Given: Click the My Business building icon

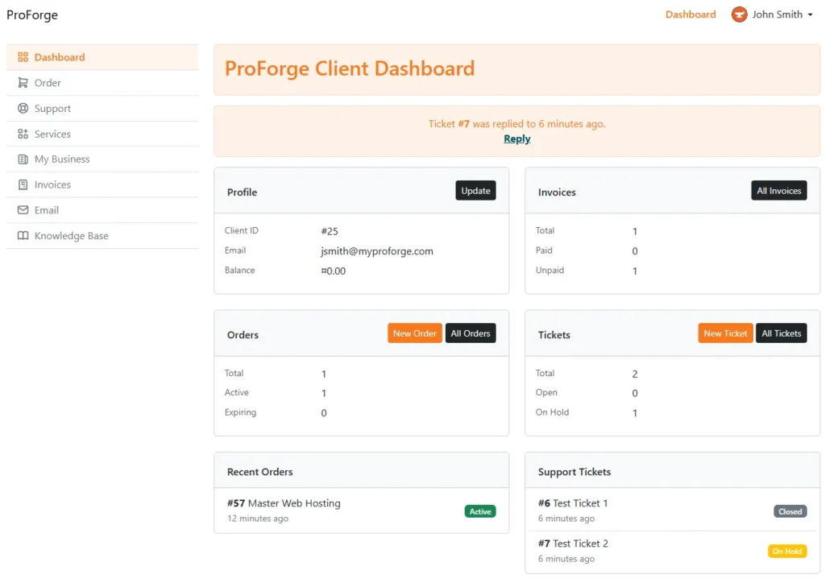Looking at the screenshot, I should click(x=23, y=159).
